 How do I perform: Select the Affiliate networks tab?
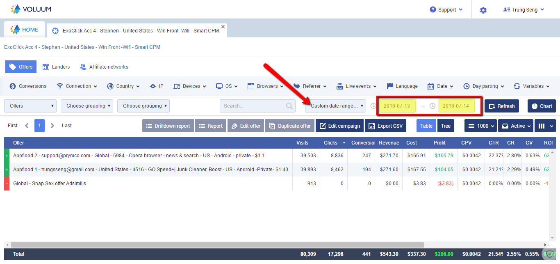[x=104, y=67]
